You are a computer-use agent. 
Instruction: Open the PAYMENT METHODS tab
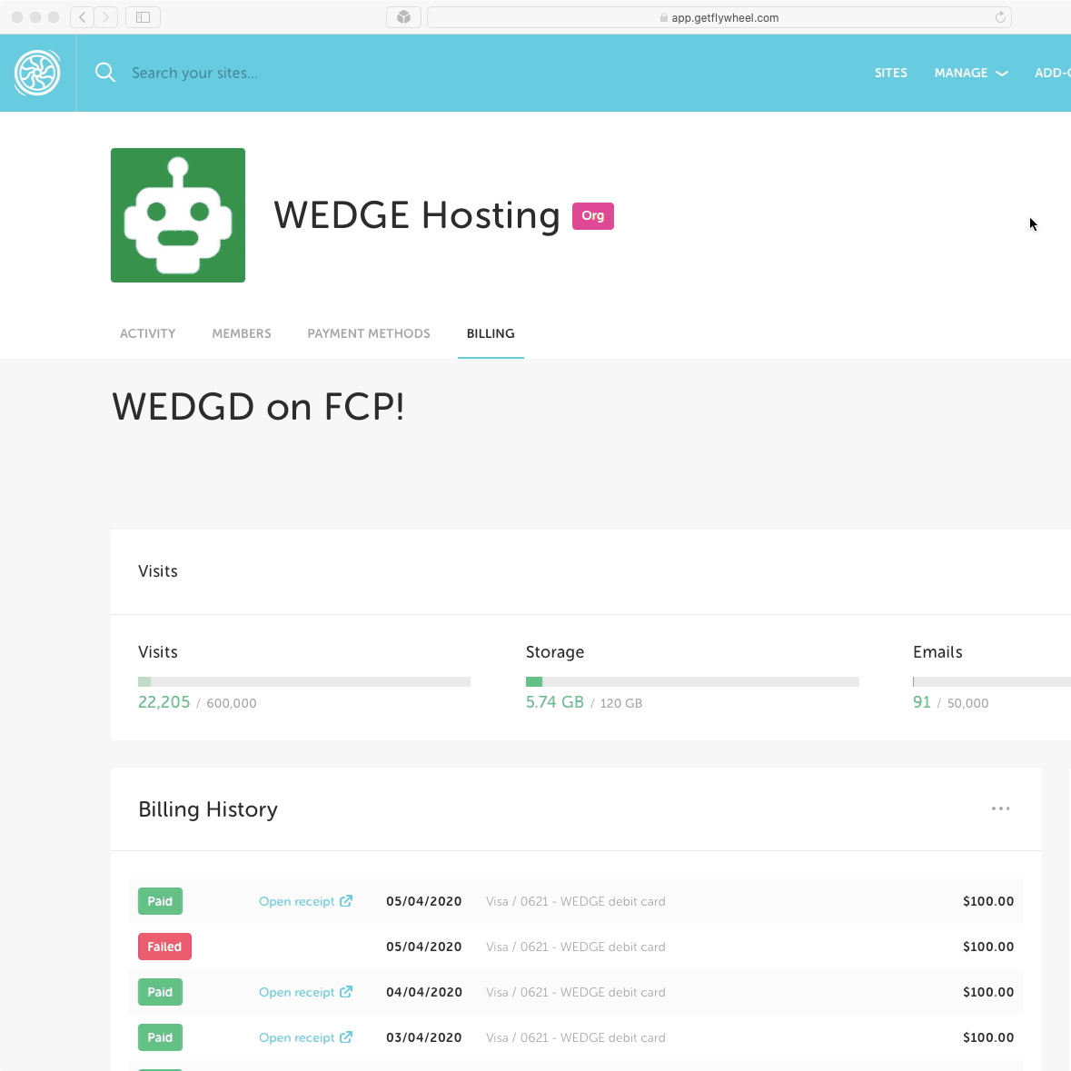coord(369,333)
